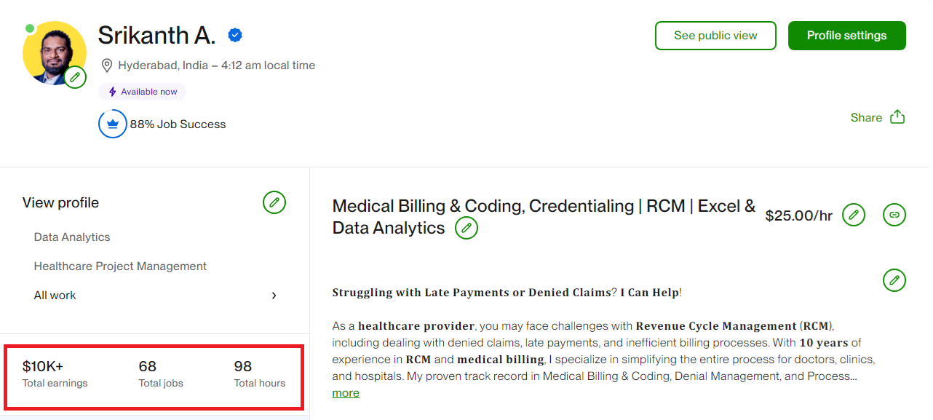Image resolution: width=933 pixels, height=420 pixels.
Task: Click the blue verified checkmark badge
Action: (x=234, y=34)
